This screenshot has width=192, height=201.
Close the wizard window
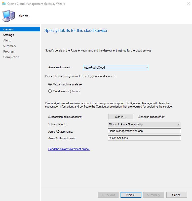[x=188, y=4]
